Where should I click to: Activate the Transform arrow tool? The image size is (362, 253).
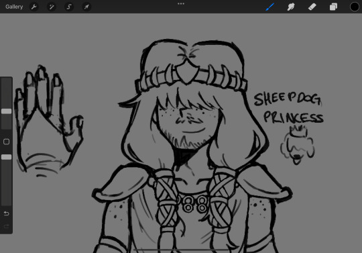tap(86, 7)
